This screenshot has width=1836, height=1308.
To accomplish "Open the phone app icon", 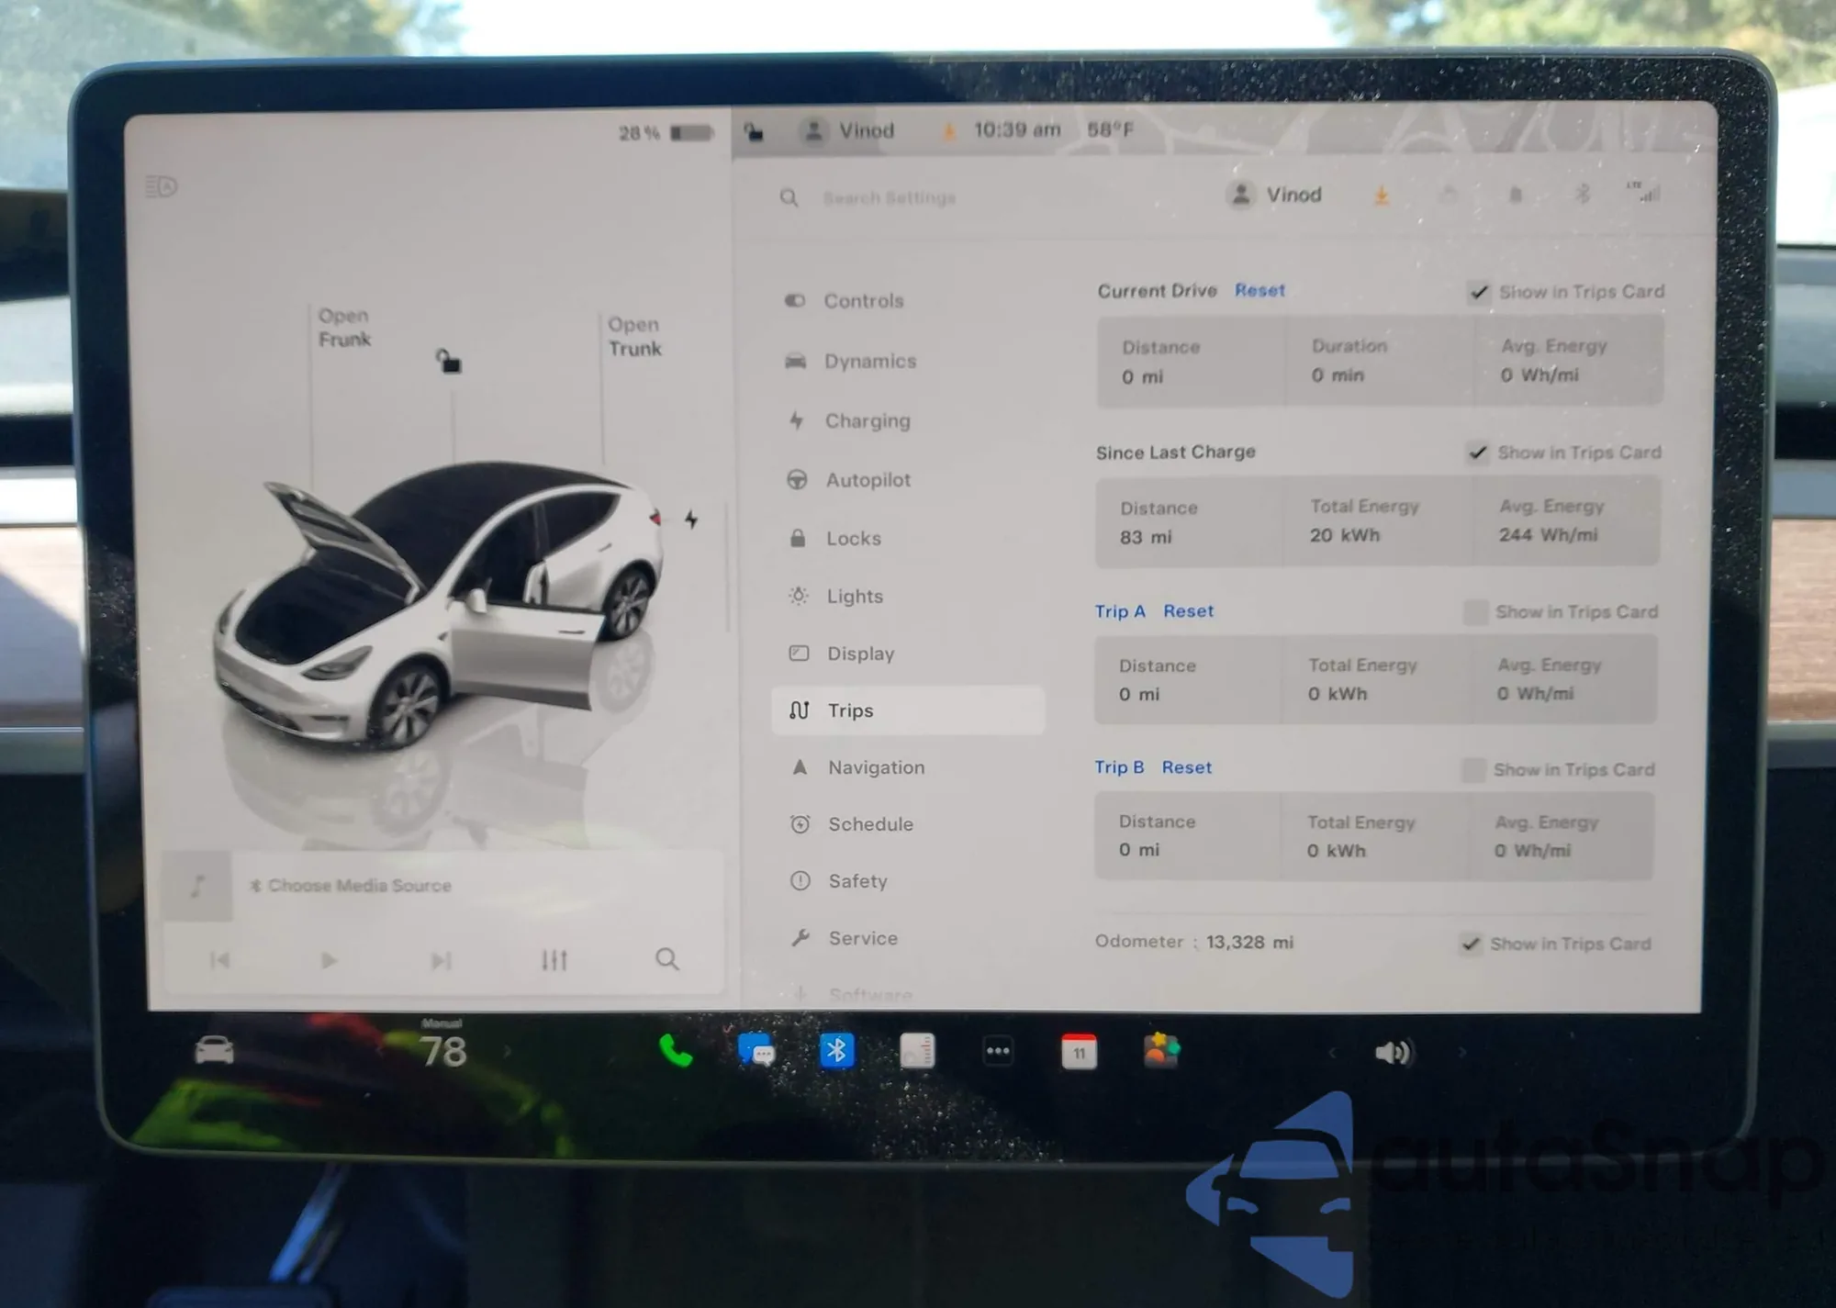I will pyautogui.click(x=676, y=1051).
